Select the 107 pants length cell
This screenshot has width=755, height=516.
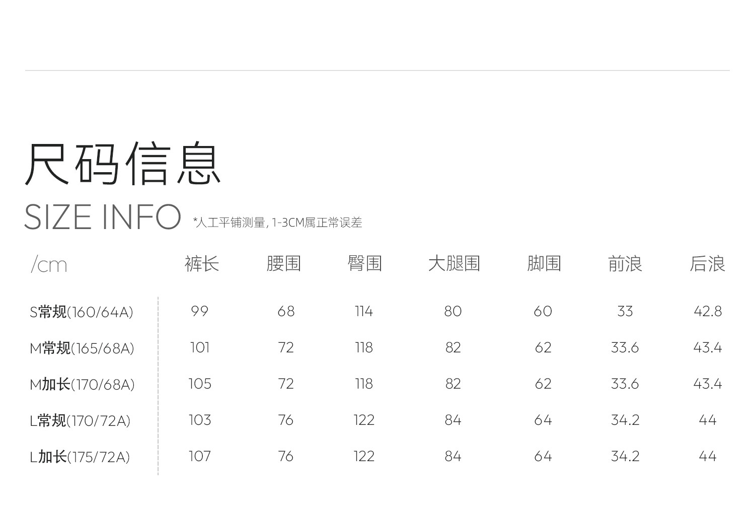click(199, 457)
